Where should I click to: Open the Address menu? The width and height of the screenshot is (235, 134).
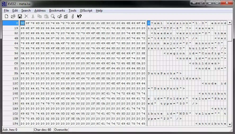click(x=40, y=11)
